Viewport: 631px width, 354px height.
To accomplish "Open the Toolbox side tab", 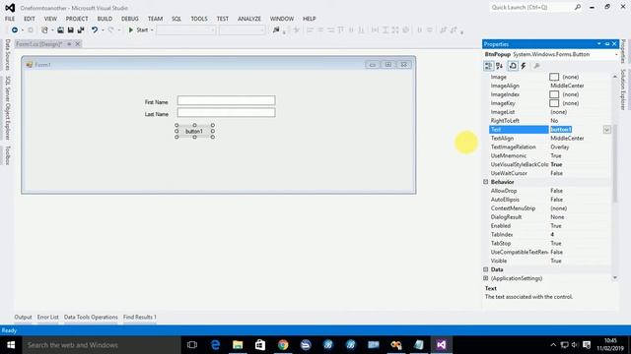I will point(7,155).
